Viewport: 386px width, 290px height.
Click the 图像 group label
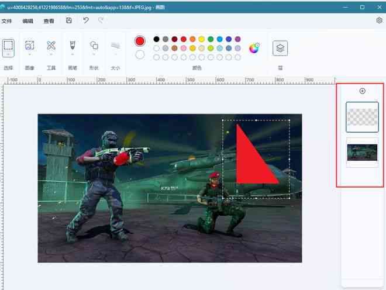coord(30,68)
